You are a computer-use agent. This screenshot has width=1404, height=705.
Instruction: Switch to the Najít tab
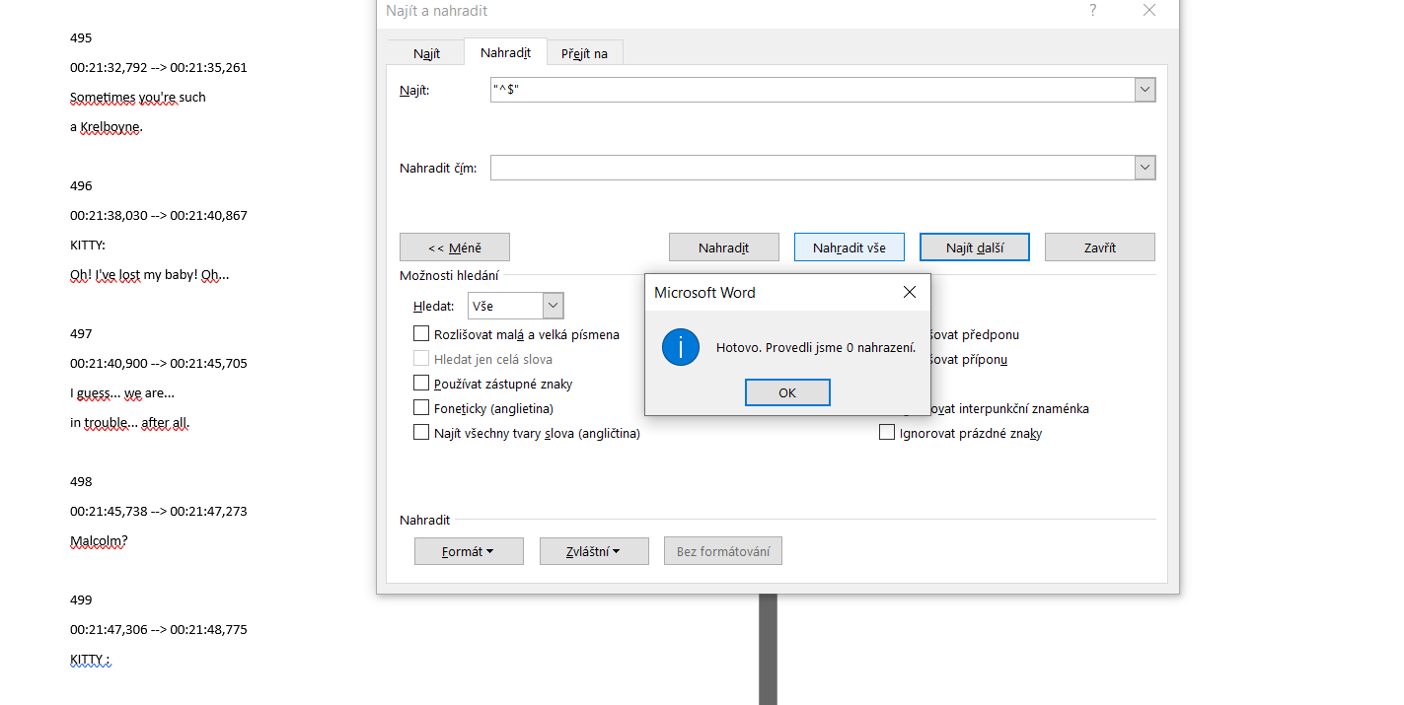pos(426,53)
